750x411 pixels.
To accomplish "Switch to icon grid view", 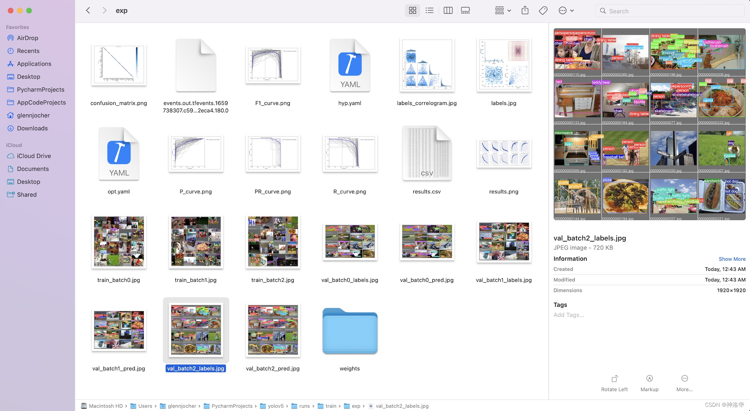I will (412, 11).
